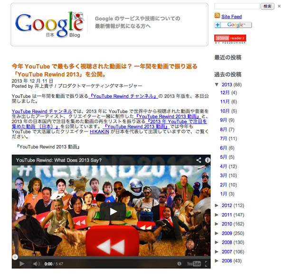285x276 pixels.
Task: Click the orange RSS feed icon
Action: coord(217,17)
